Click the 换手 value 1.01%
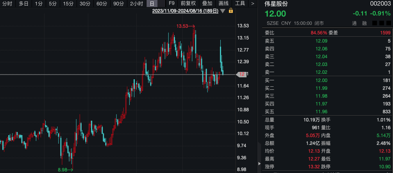Screen dimensions: 393x173 click(384, 120)
